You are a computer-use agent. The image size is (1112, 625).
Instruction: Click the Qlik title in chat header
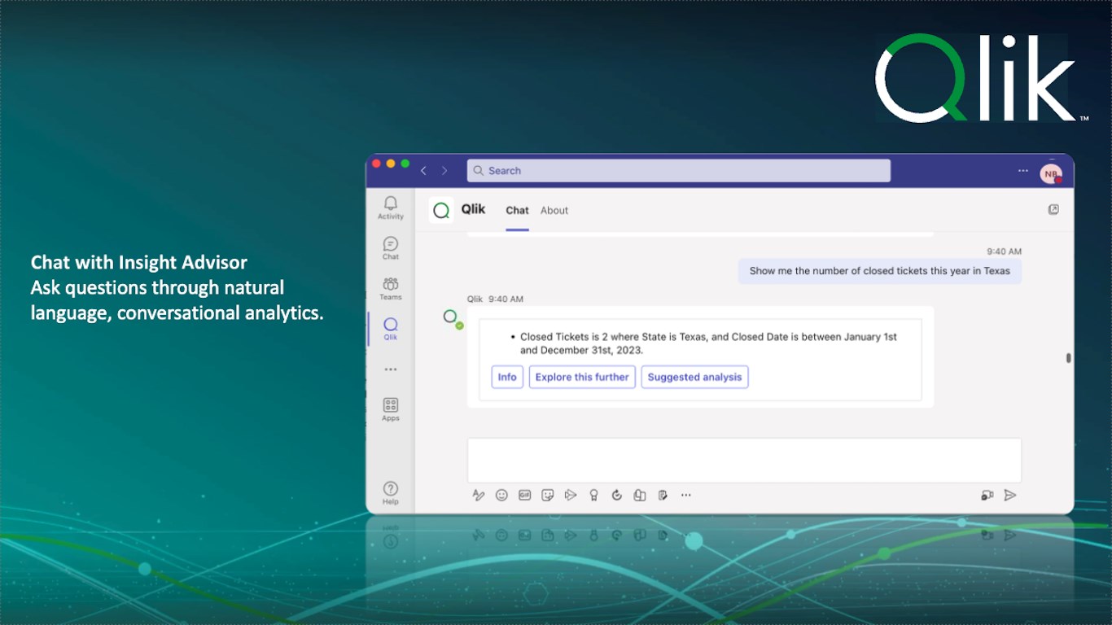point(473,209)
